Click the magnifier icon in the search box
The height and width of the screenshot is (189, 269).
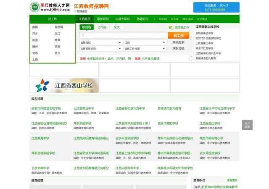coord(83,35)
